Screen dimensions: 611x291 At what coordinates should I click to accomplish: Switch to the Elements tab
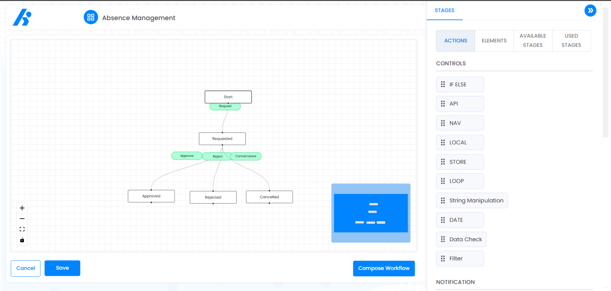(494, 41)
